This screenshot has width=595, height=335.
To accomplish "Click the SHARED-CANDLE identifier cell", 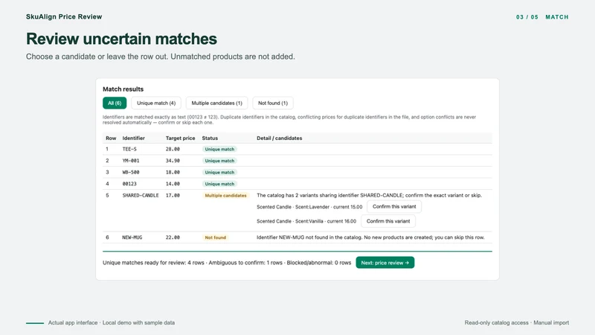I will pyautogui.click(x=141, y=195).
